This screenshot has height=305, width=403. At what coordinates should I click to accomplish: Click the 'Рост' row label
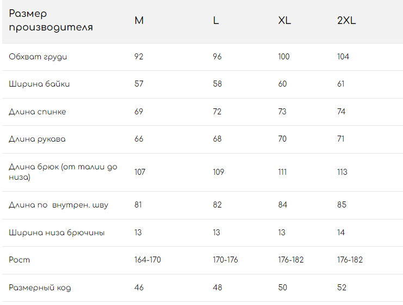[x=20, y=260]
